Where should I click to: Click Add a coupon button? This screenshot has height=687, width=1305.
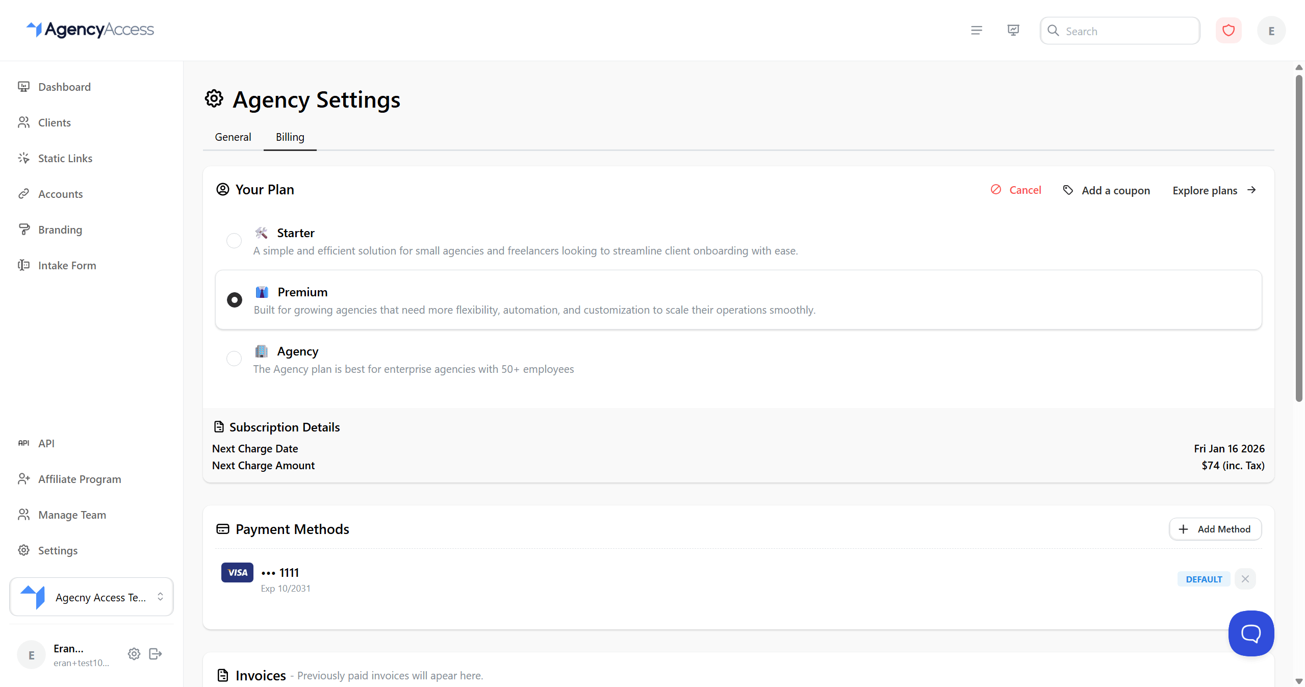coord(1106,190)
